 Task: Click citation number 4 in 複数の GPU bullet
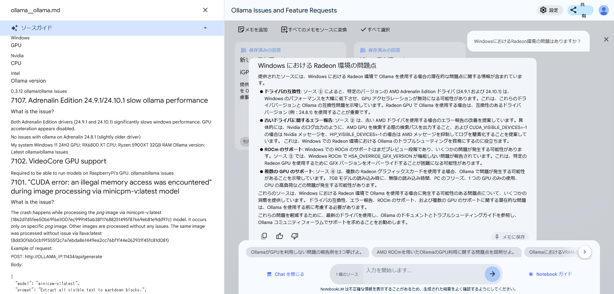point(333,171)
